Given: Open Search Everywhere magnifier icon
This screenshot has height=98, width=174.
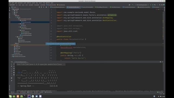Looking at the screenshot, I should (160, 5).
